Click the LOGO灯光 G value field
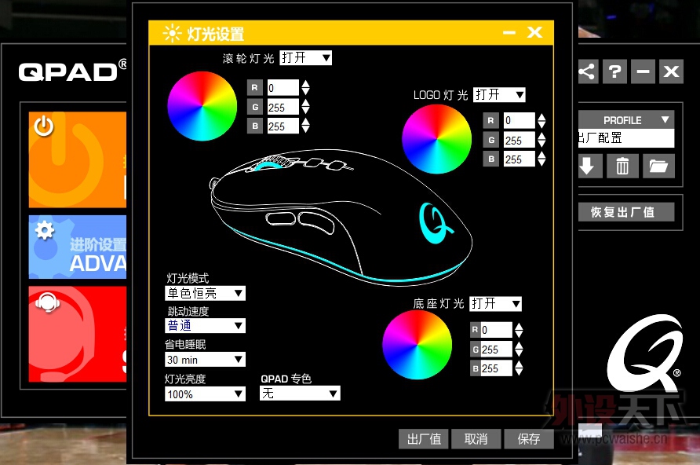Image resolution: width=700 pixels, height=465 pixels. click(520, 140)
